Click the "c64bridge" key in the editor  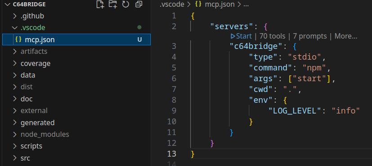[256, 46]
